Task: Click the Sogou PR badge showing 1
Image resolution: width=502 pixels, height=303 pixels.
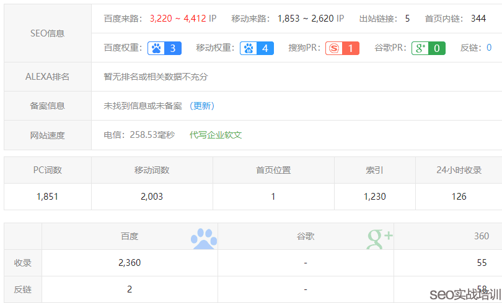Action: [342, 48]
